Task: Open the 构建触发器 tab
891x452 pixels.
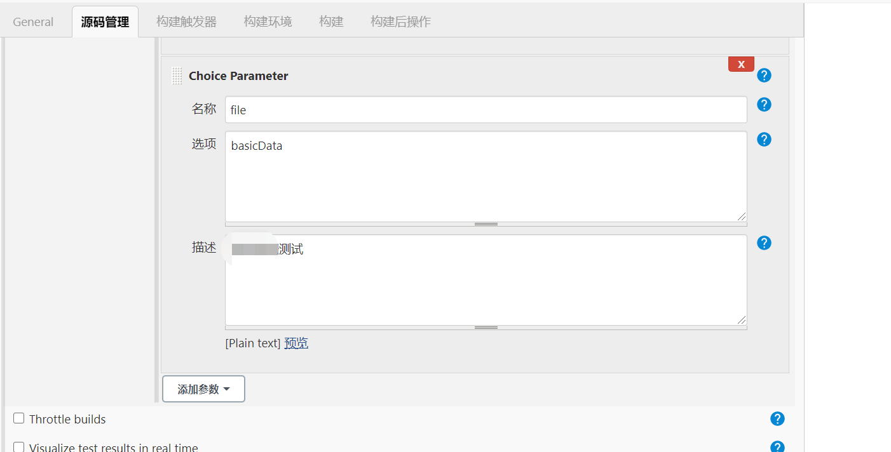Action: pyautogui.click(x=186, y=22)
